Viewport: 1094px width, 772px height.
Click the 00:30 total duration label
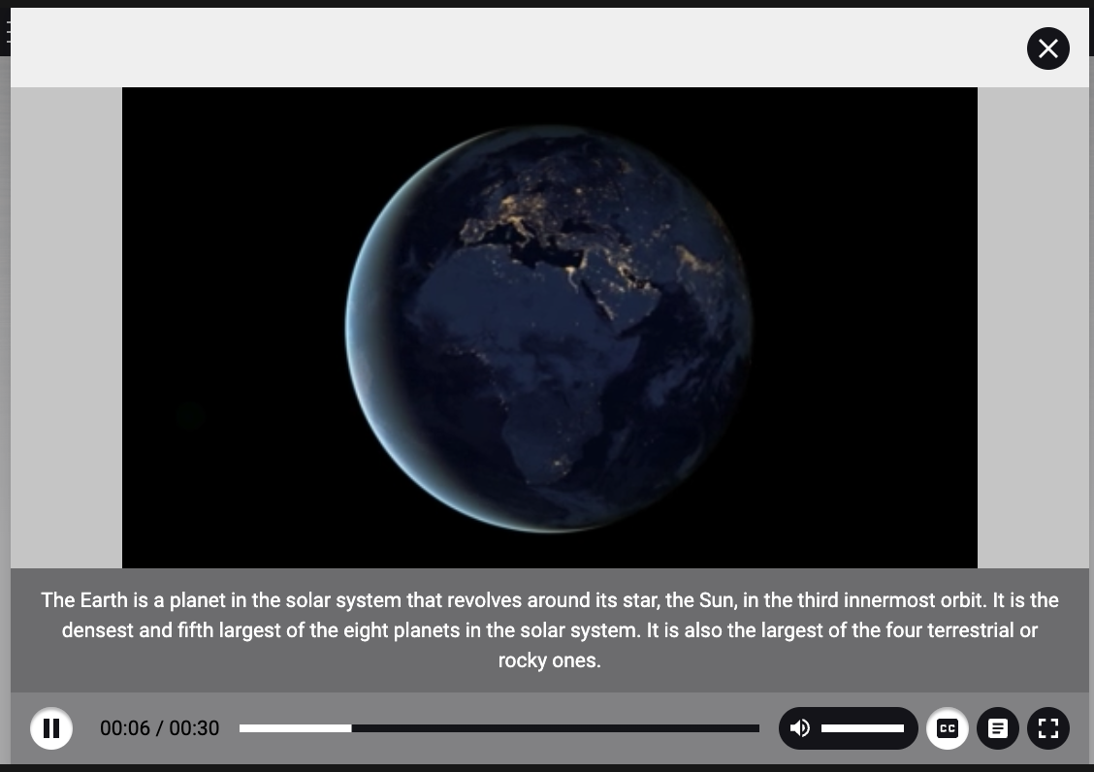click(194, 728)
